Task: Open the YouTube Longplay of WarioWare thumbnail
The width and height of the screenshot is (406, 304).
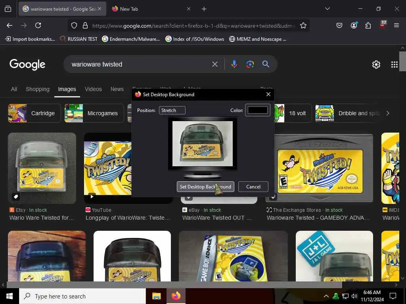Action: click(x=108, y=168)
